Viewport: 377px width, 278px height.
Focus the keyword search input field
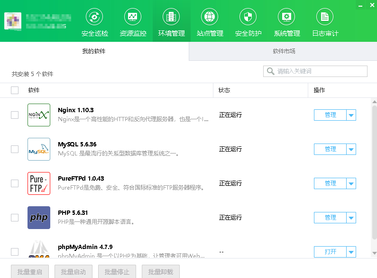click(x=315, y=71)
